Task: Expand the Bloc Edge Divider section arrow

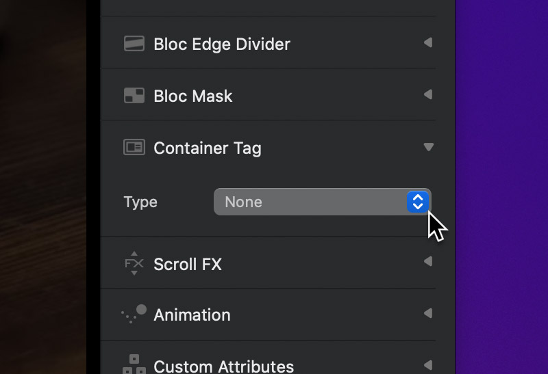Action: (428, 42)
